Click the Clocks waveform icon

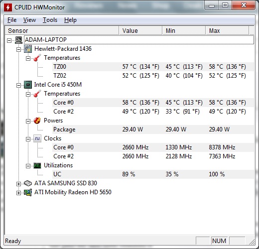[37, 138]
